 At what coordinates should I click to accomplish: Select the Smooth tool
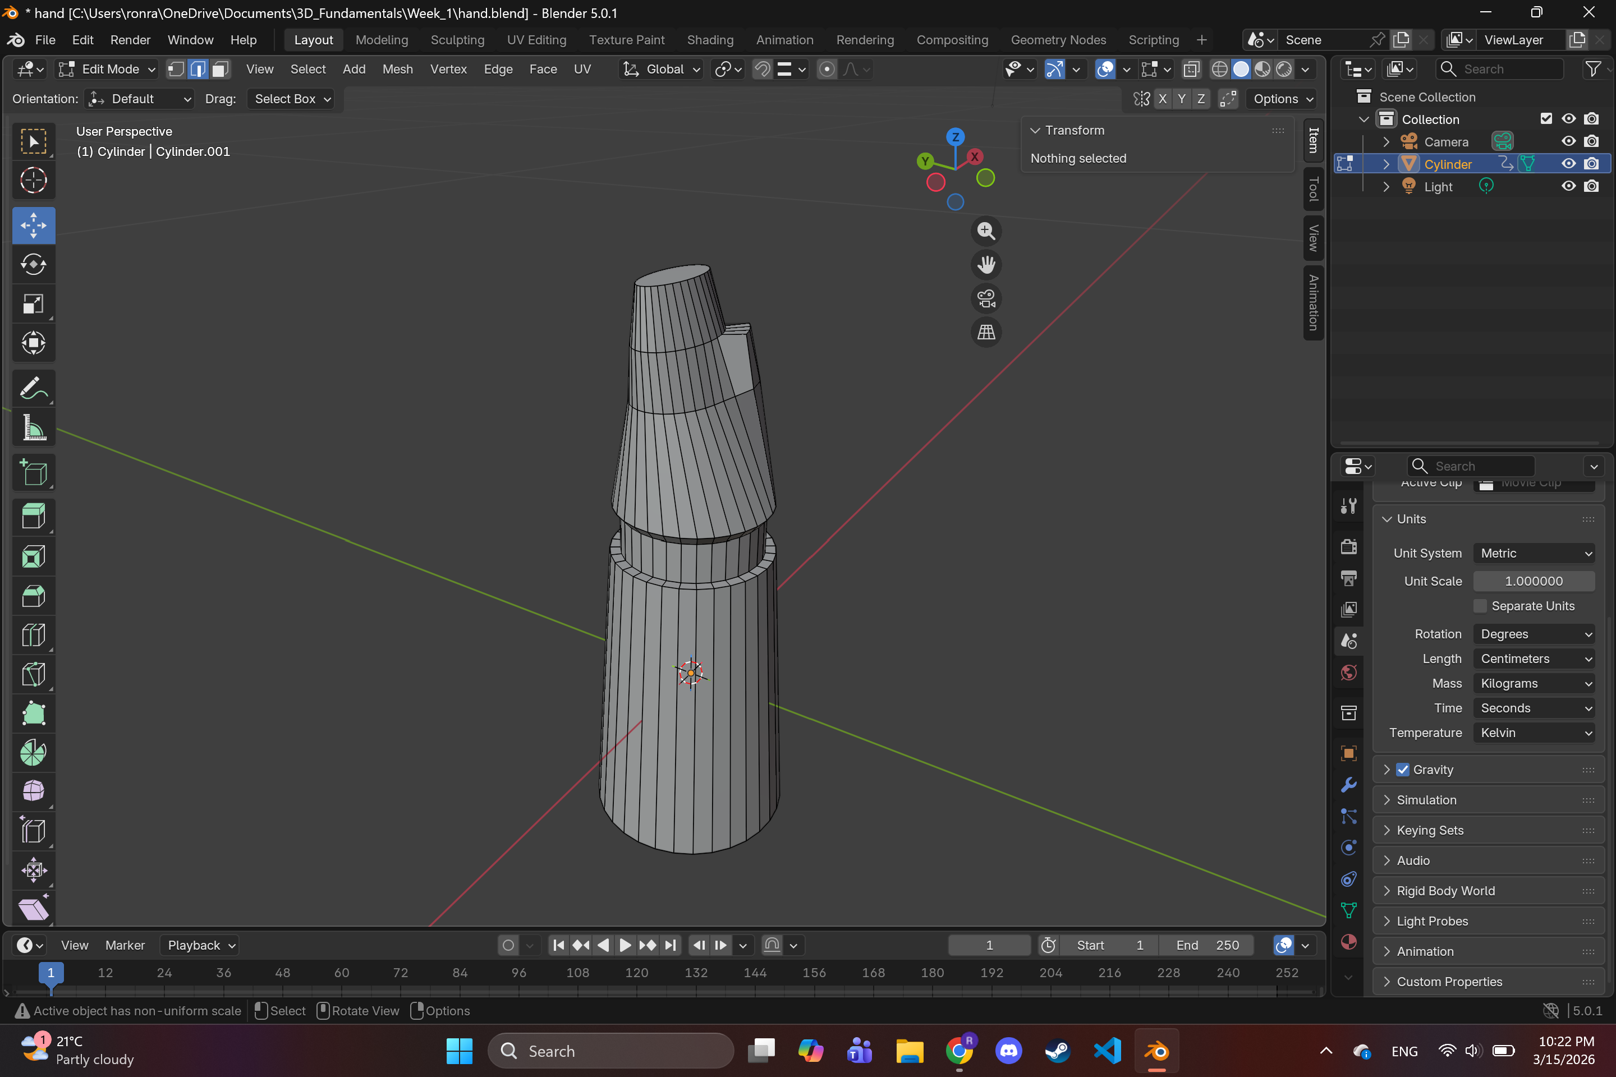pyautogui.click(x=34, y=792)
